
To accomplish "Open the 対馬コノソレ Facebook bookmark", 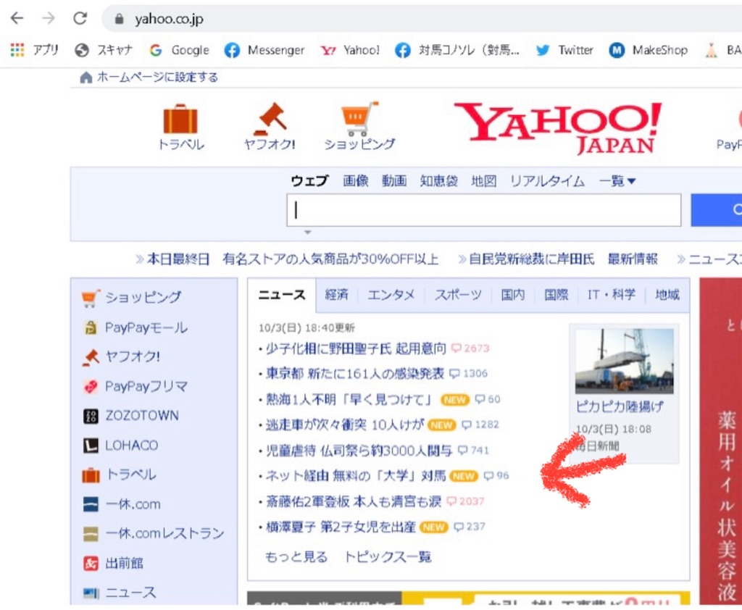I will [x=457, y=50].
